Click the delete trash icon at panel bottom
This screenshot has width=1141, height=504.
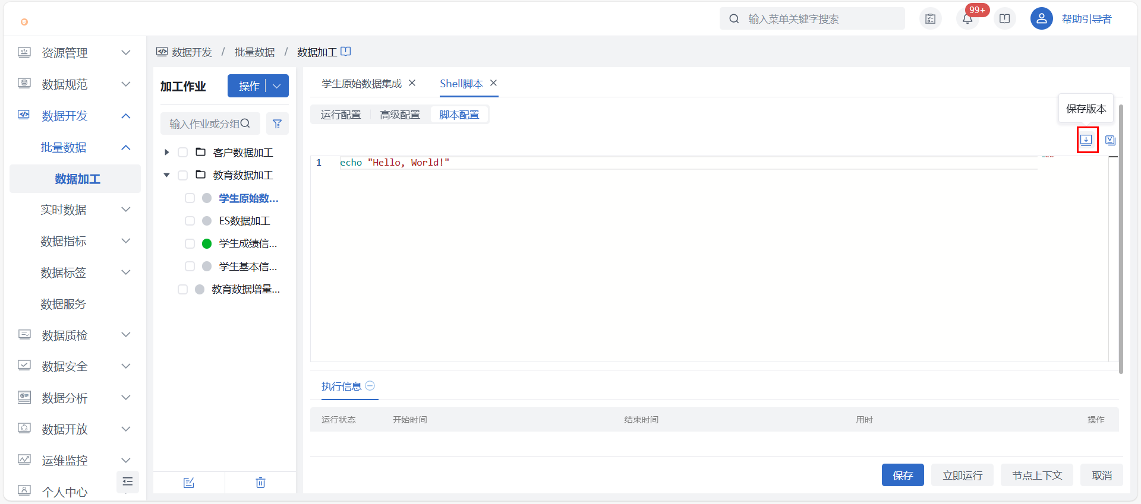[260, 483]
